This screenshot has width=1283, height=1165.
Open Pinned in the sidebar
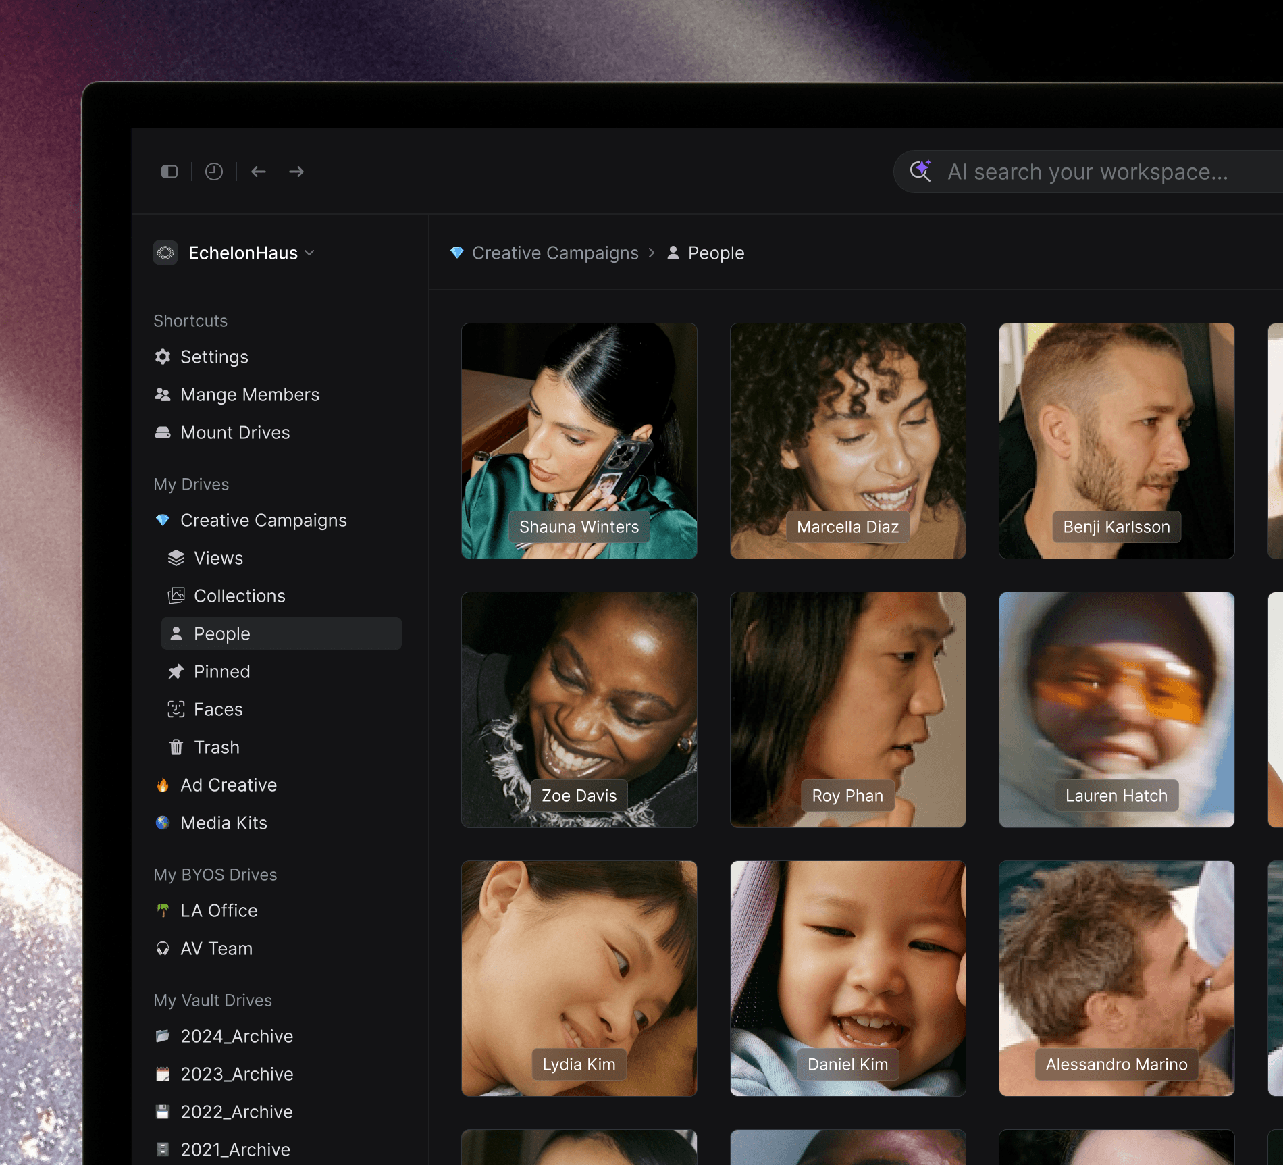pyautogui.click(x=221, y=671)
